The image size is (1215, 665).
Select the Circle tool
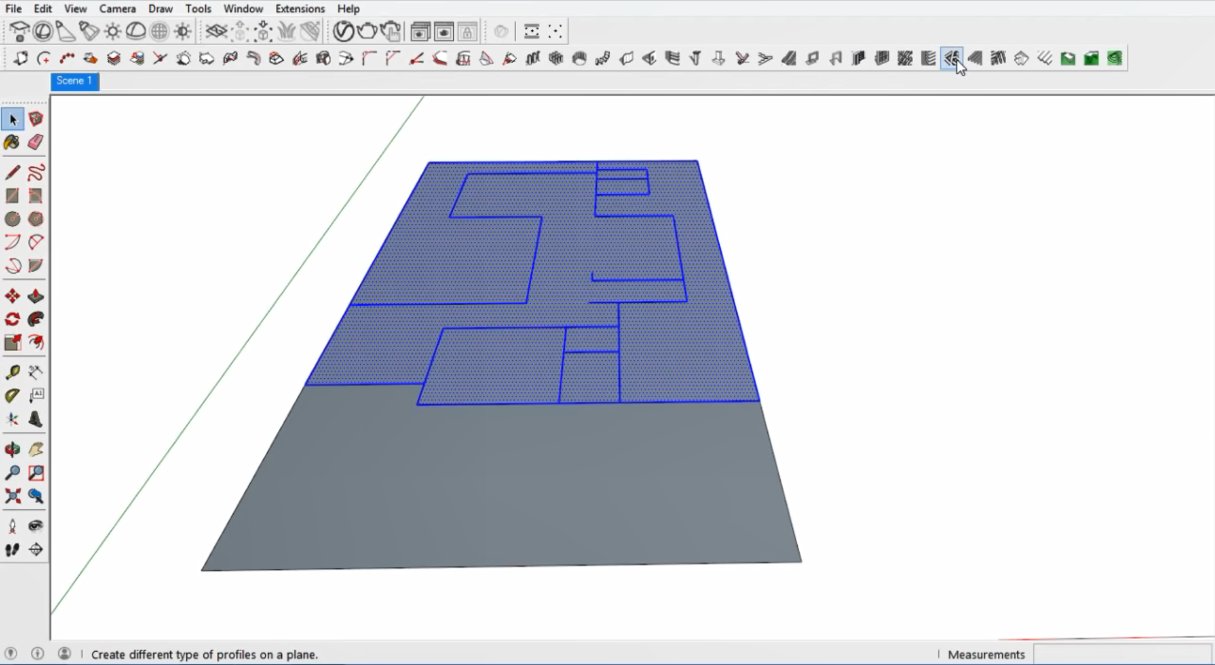[13, 219]
